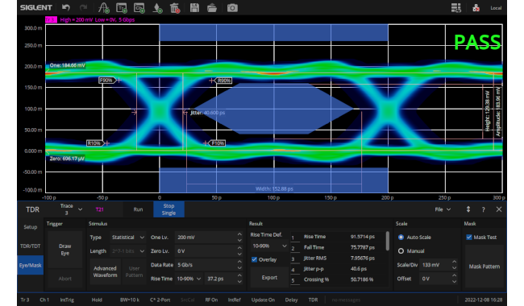Click the BW=10 k status bar entry
This screenshot has width=524, height=306.
130,300
